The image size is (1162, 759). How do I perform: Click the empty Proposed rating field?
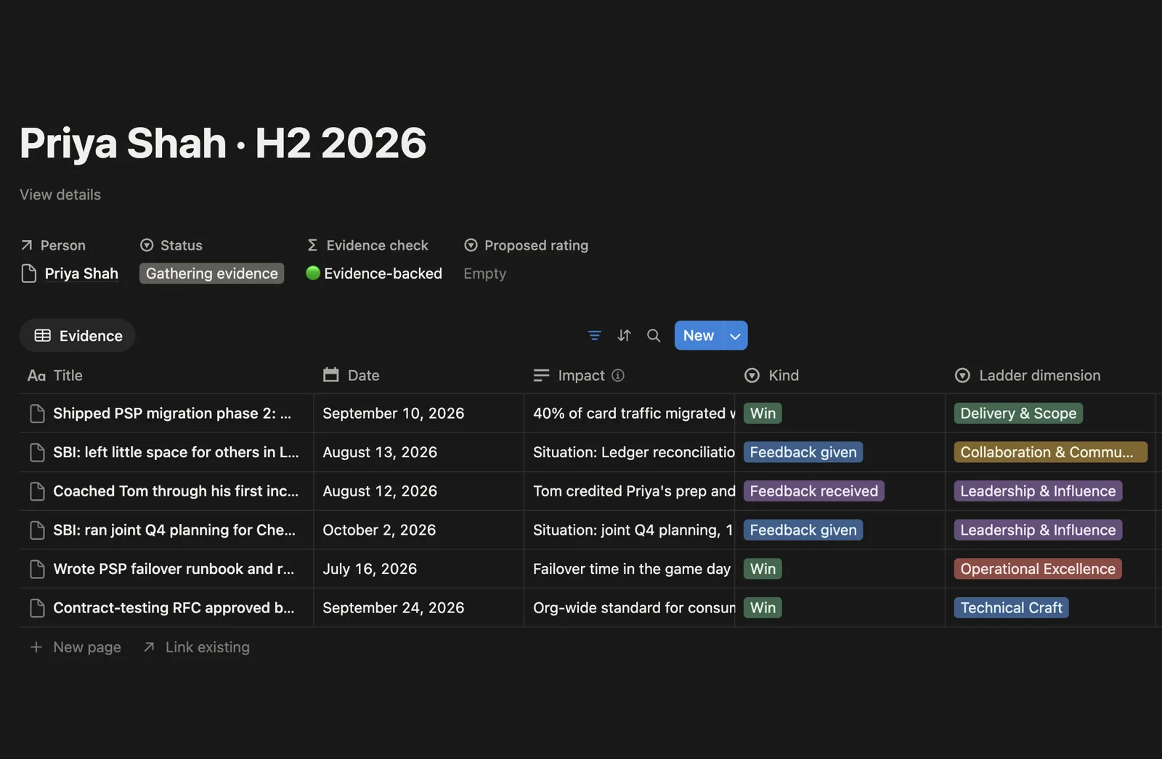point(485,274)
